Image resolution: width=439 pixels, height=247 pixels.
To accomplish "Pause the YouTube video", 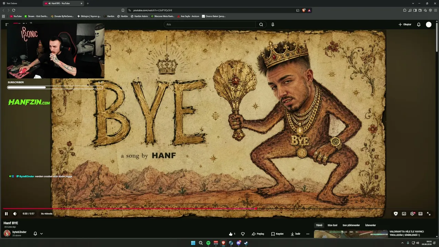I will (x=6, y=214).
